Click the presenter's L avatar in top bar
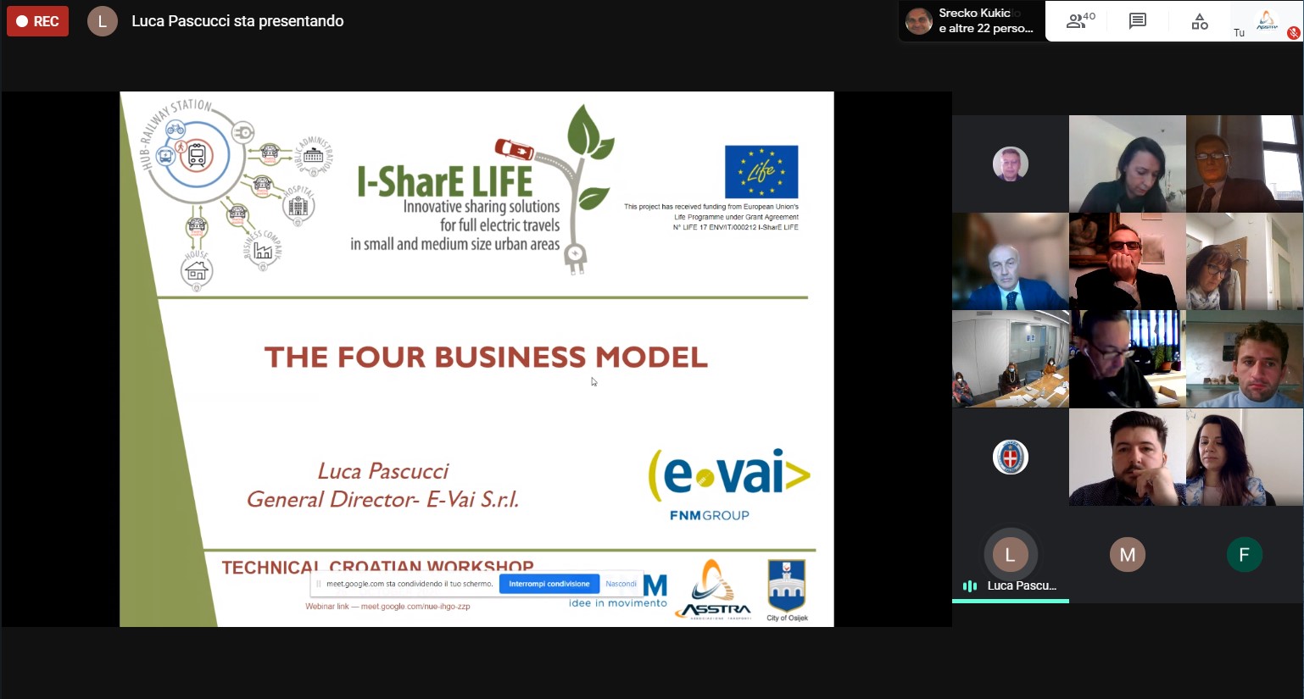The image size is (1304, 699). tap(103, 21)
